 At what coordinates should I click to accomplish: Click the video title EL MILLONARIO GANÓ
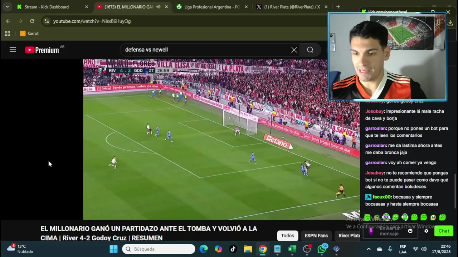pyautogui.click(x=149, y=233)
